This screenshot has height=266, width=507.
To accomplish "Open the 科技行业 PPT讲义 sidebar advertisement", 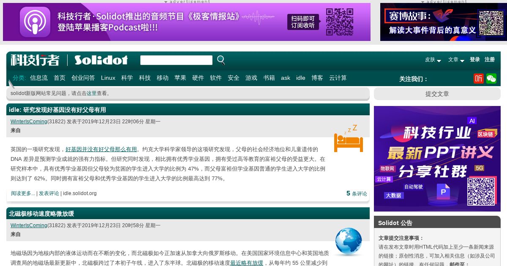I will (x=437, y=159).
